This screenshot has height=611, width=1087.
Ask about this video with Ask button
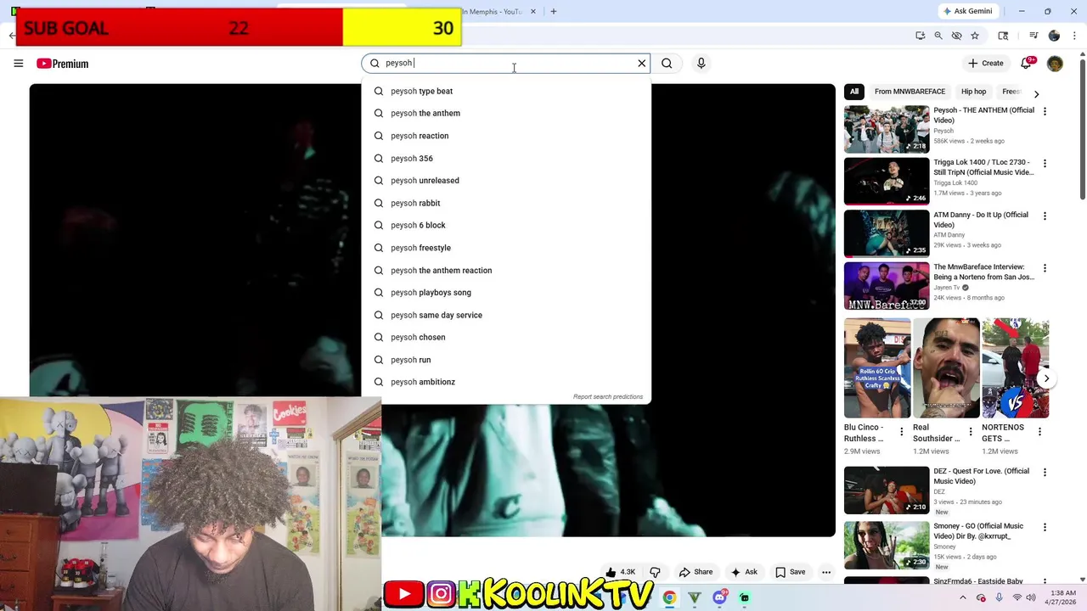tap(744, 572)
